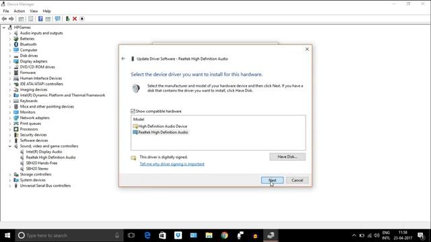Click the Next button

click(272, 180)
